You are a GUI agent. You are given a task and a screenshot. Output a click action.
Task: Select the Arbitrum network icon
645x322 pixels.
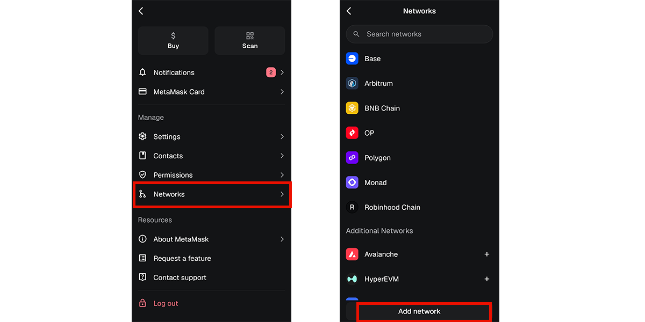(352, 83)
